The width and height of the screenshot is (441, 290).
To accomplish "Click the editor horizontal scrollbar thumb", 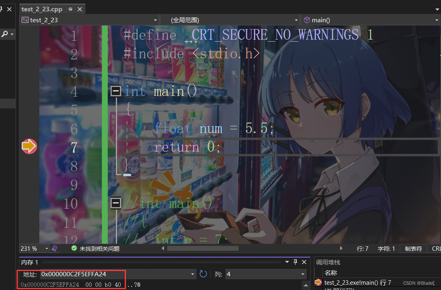I will click(203, 248).
